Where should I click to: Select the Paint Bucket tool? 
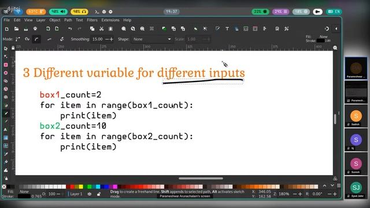point(6,162)
